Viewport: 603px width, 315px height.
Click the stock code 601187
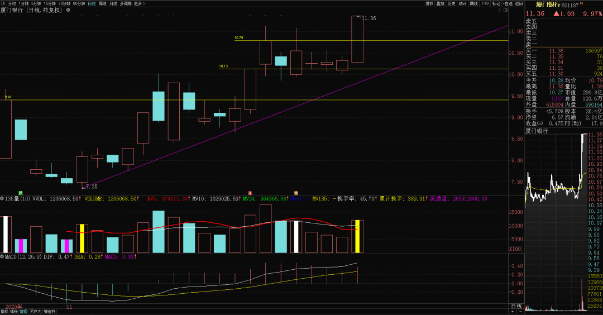(x=570, y=6)
